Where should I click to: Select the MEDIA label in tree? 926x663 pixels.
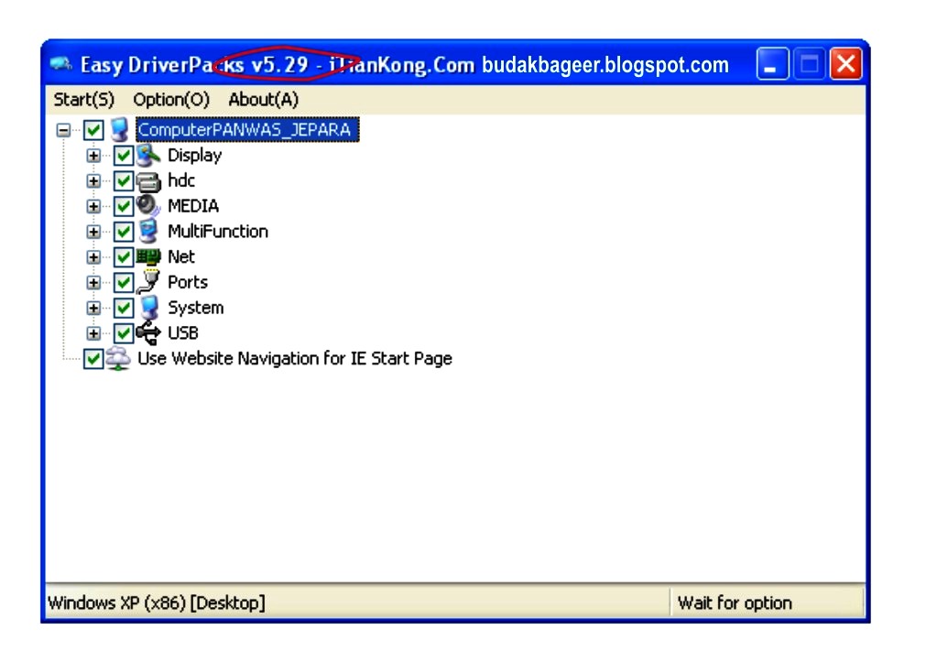tap(193, 205)
